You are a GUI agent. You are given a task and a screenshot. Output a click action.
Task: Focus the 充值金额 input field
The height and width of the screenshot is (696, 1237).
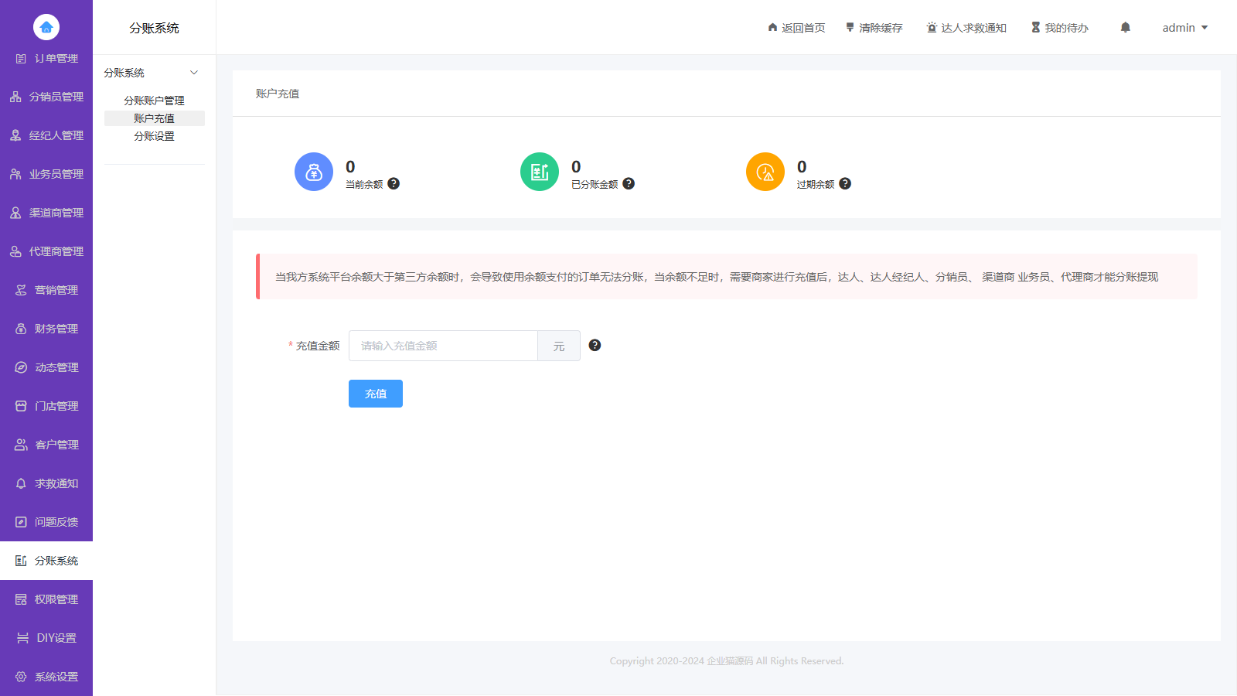point(443,346)
